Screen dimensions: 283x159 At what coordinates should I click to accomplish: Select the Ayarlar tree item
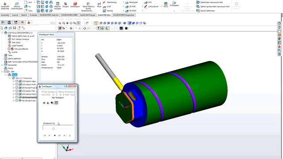point(15,52)
